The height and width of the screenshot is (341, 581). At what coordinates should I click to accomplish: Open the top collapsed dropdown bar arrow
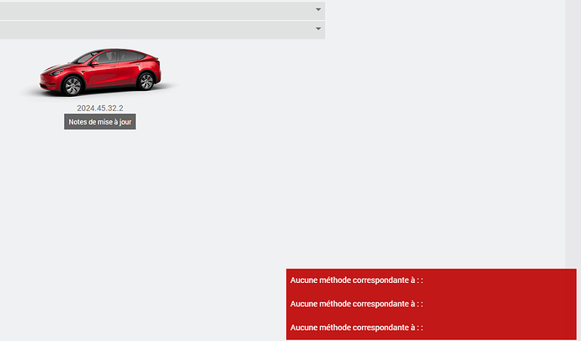(x=318, y=9)
